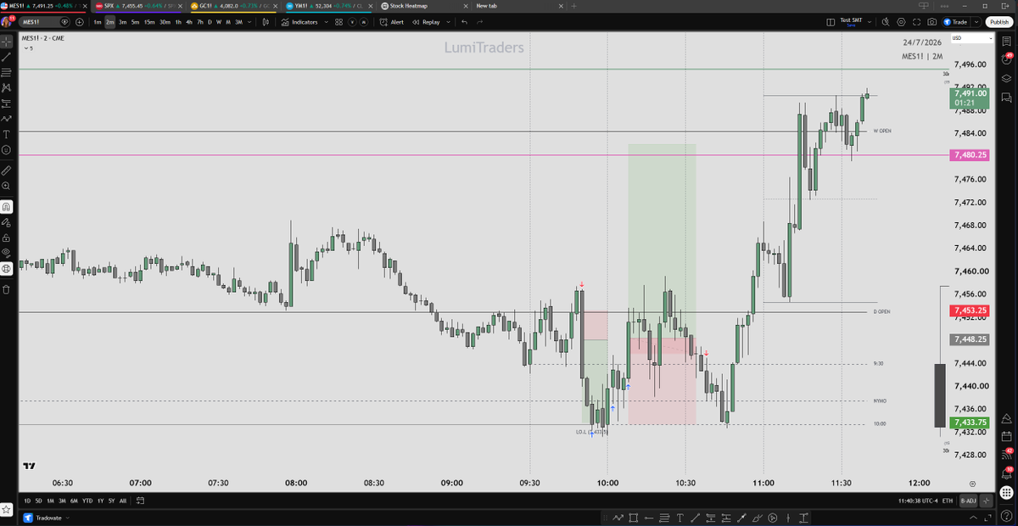Toggle lock all drawings

point(6,238)
